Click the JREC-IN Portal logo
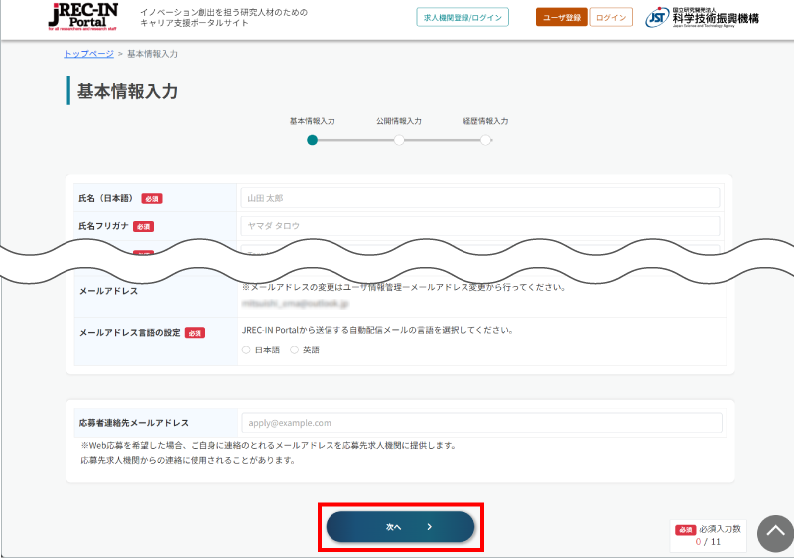Image resolution: width=794 pixels, height=558 pixels. [83, 17]
